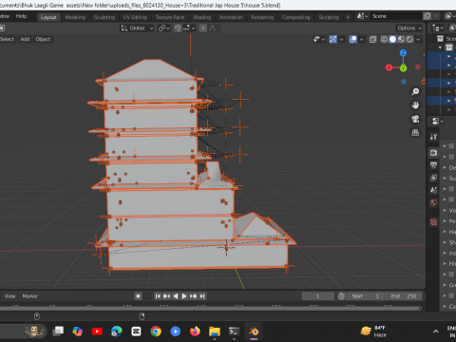
Task: Toggle the camera view icon
Action: pos(415,119)
